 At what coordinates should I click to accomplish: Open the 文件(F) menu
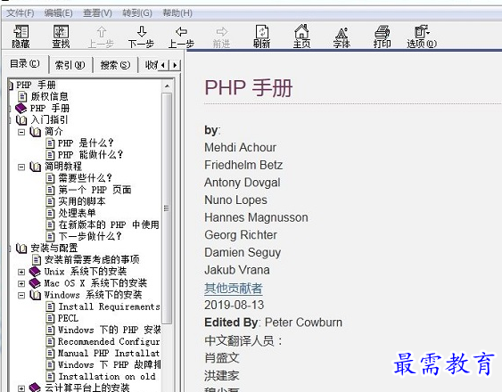[x=21, y=13]
